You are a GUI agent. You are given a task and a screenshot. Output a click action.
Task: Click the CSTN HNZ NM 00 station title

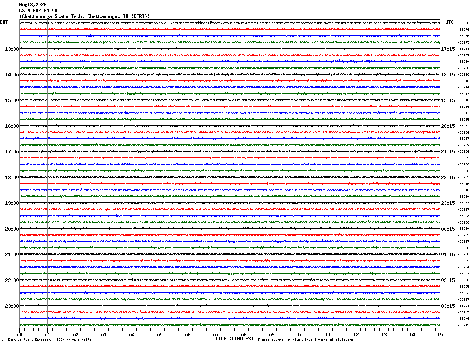pos(38,11)
